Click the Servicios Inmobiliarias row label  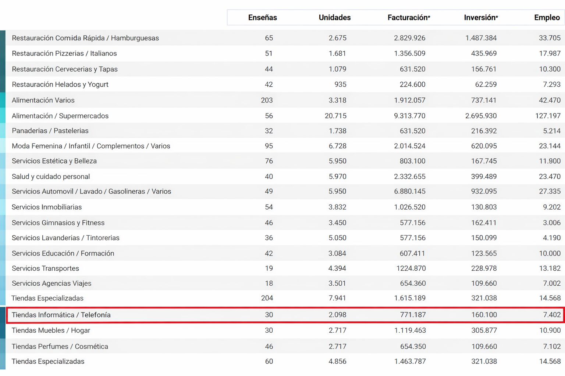coord(47,207)
